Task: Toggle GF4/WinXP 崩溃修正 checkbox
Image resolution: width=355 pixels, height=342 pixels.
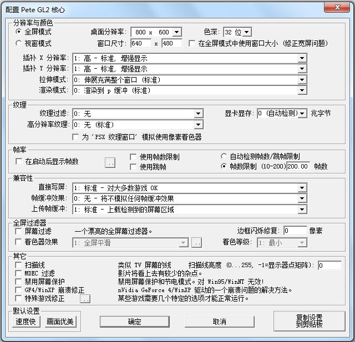Action: click(18, 290)
